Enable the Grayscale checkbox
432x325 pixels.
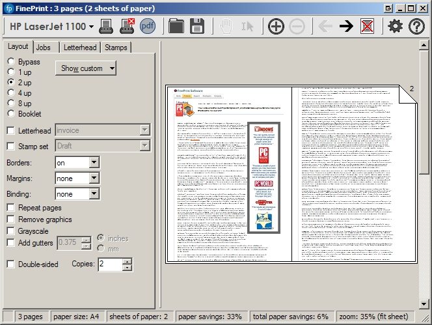pos(11,231)
